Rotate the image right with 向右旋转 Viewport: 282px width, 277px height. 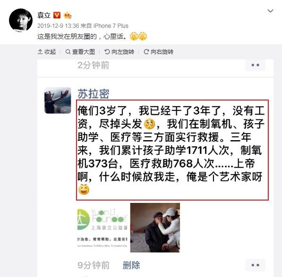[158, 52]
